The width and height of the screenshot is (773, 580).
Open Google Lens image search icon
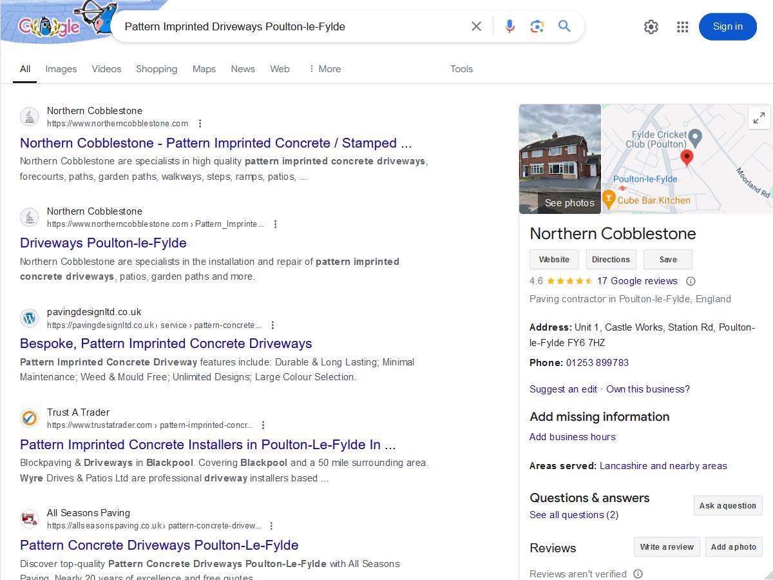click(537, 26)
